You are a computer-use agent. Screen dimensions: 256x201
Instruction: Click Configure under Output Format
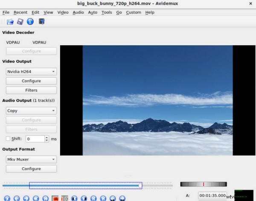[x=31, y=169]
